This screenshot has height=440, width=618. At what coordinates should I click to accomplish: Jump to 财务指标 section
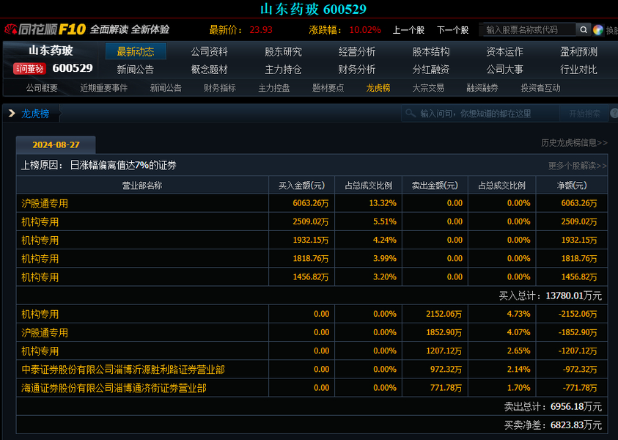(219, 88)
